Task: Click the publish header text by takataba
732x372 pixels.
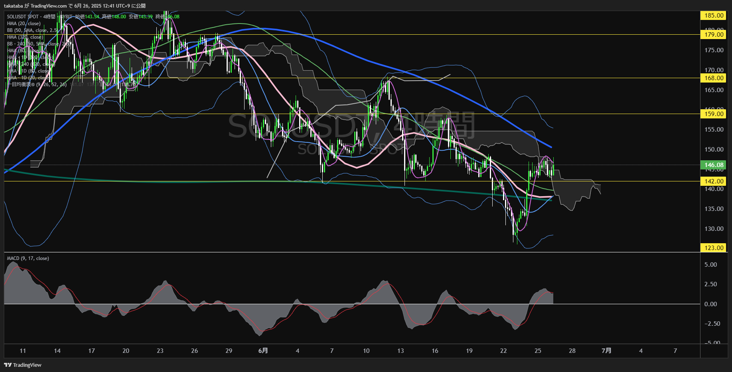Action: [75, 6]
